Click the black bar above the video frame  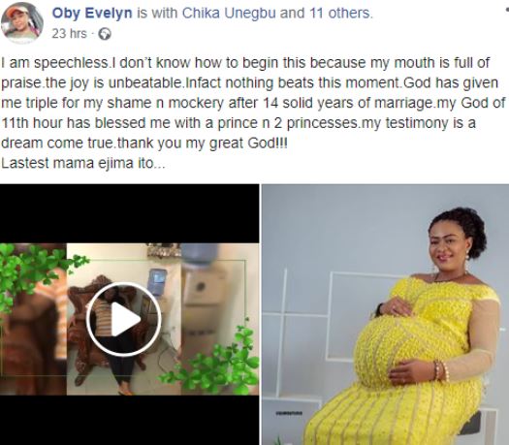[x=130, y=213]
